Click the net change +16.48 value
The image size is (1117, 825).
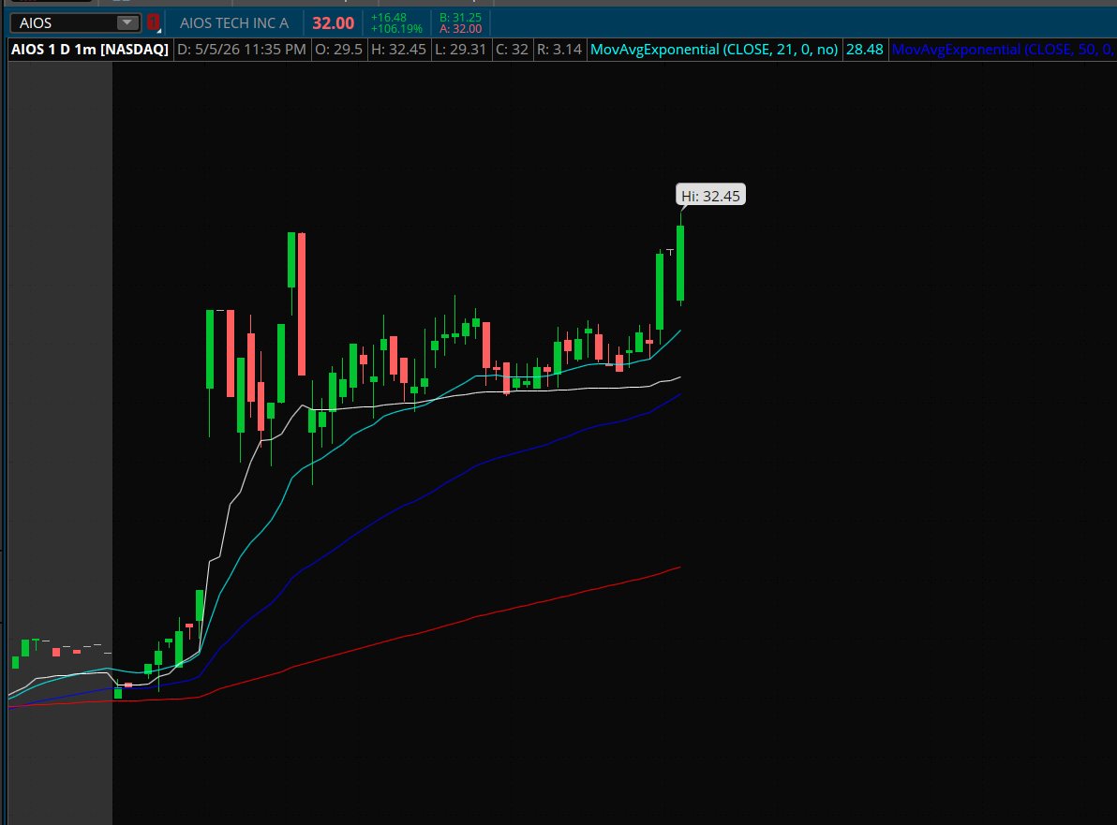click(389, 17)
